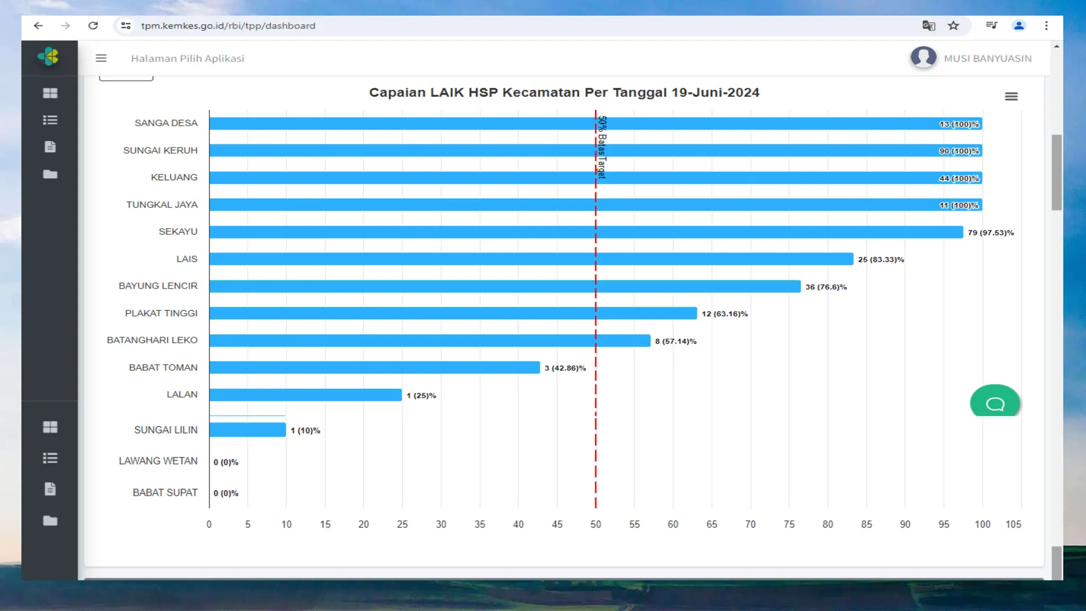Click the browser address bar URL

[228, 25]
